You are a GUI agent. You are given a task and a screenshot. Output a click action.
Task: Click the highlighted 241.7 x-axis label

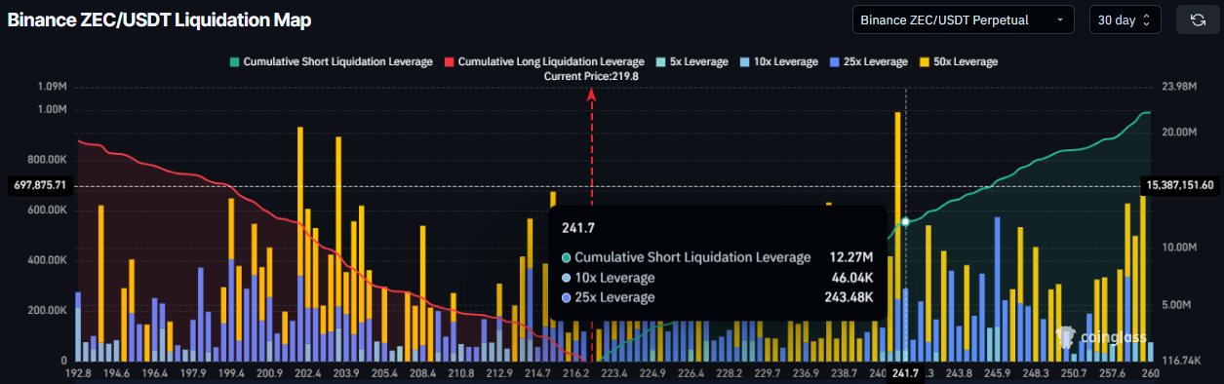906,372
